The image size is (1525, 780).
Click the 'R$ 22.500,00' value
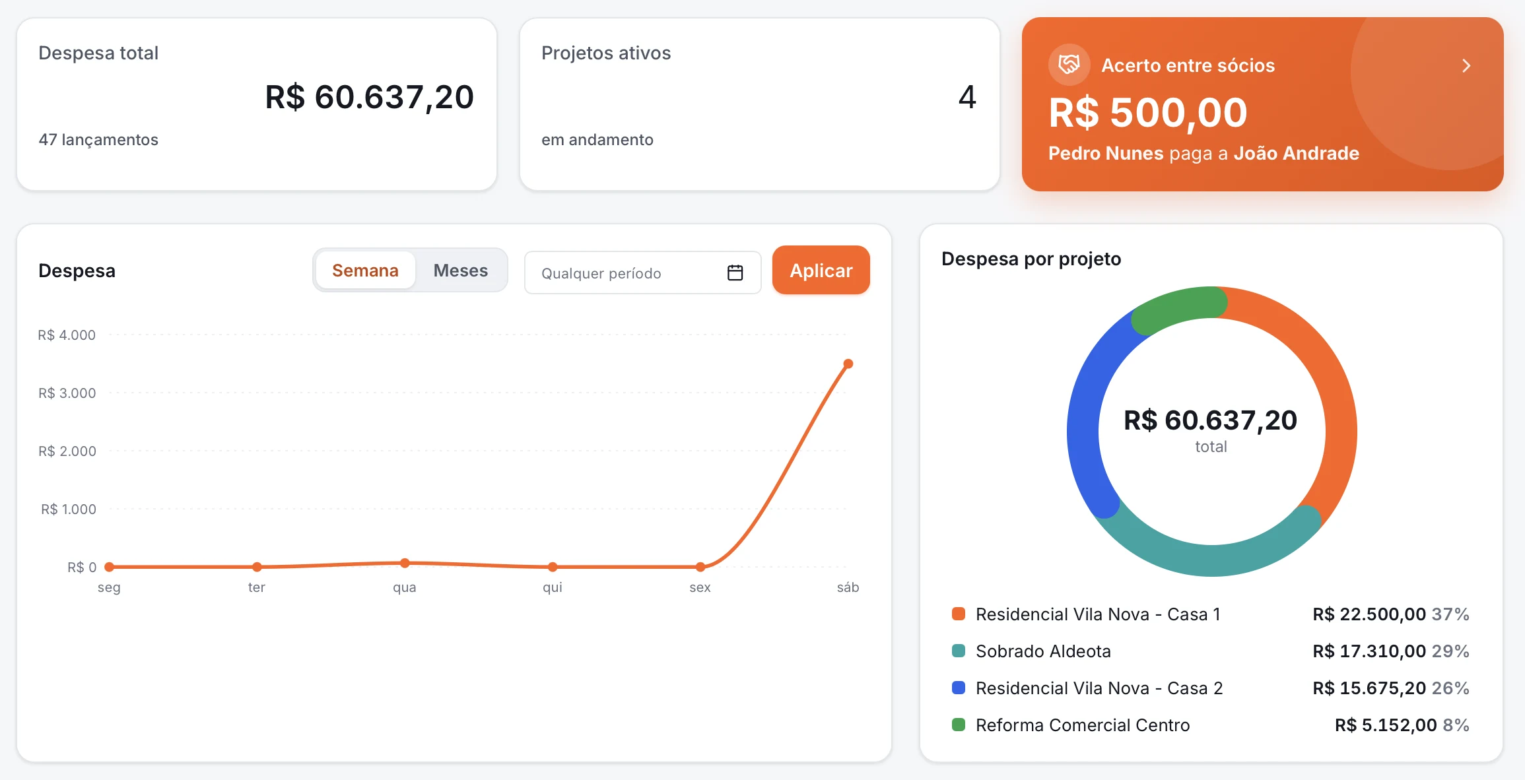[1369, 614]
